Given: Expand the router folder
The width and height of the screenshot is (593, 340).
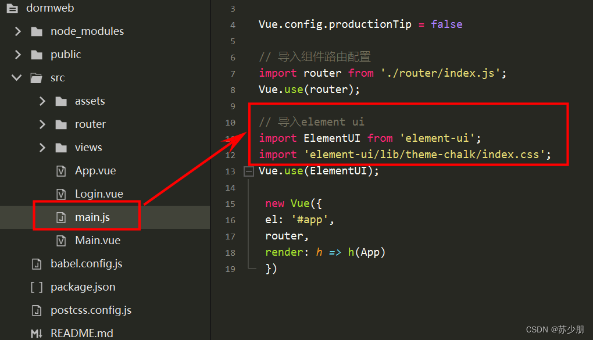Looking at the screenshot, I should tap(42, 124).
